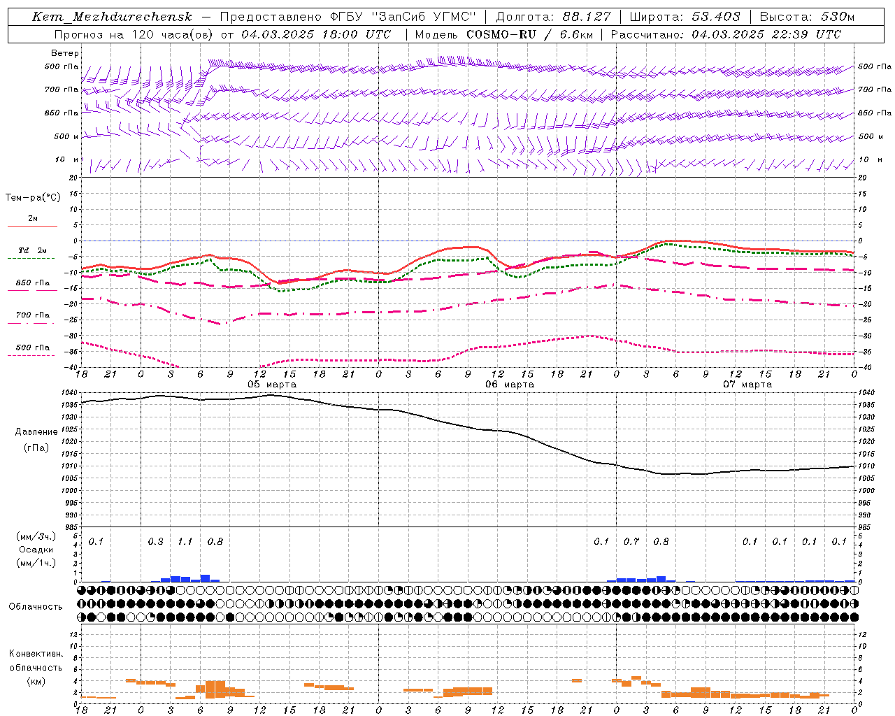The image size is (895, 716).
Task: Select the Рассчитано: 04.03.2025 22:39 UTC text
Action: [x=726, y=34]
